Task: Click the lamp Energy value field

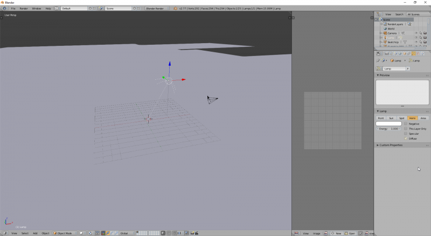Action: (388, 129)
